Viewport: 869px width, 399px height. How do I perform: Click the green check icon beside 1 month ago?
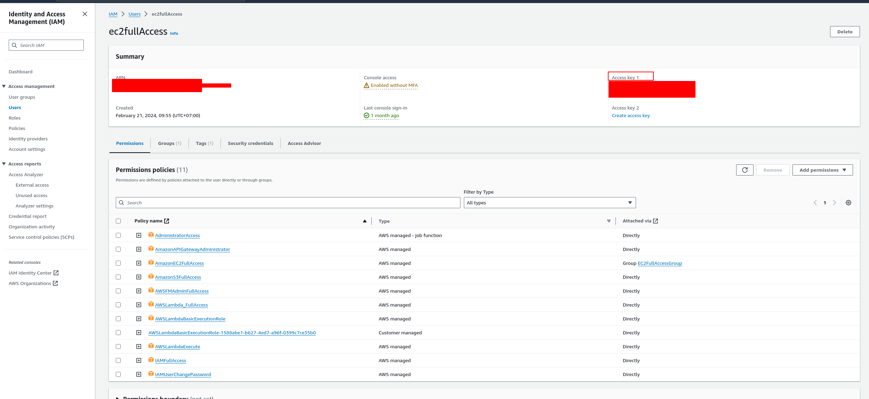[367, 115]
